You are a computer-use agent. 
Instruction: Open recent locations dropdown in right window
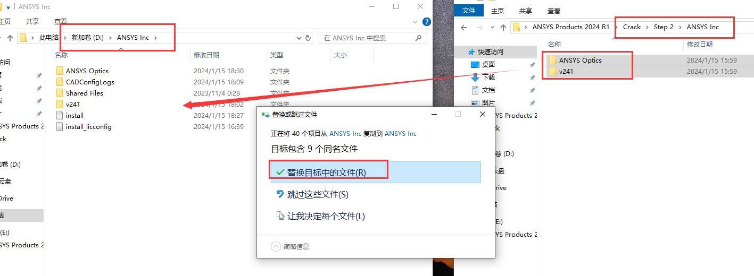(x=492, y=27)
